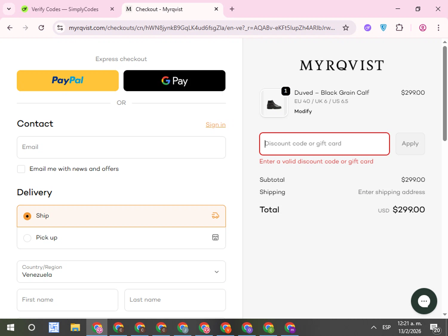Open the Chrome profile icon
Viewport: 448px width, 336px height.
[x=423, y=28]
